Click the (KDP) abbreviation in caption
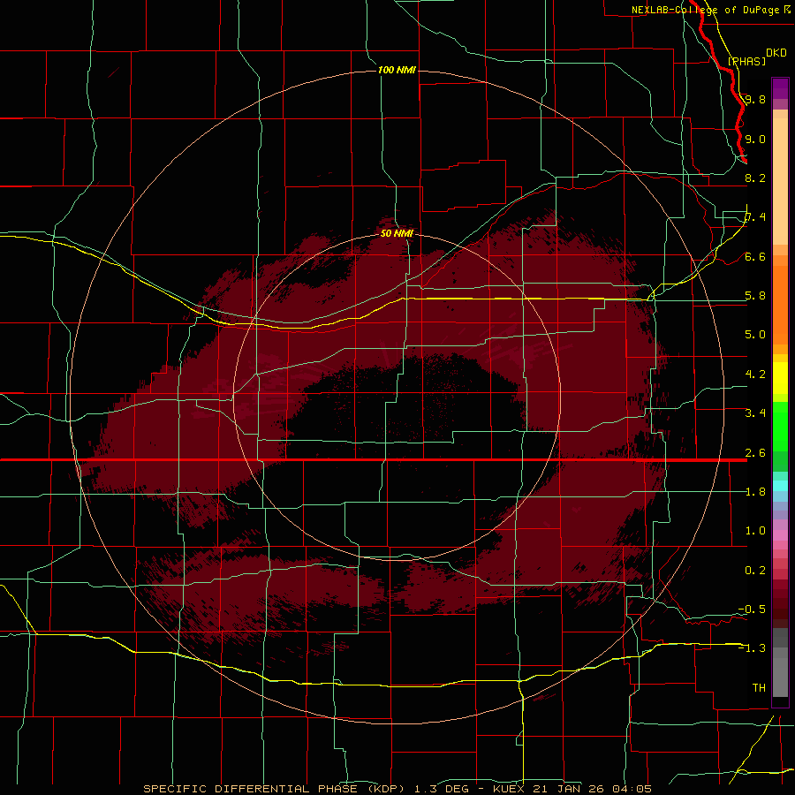795x795 pixels. (387, 789)
